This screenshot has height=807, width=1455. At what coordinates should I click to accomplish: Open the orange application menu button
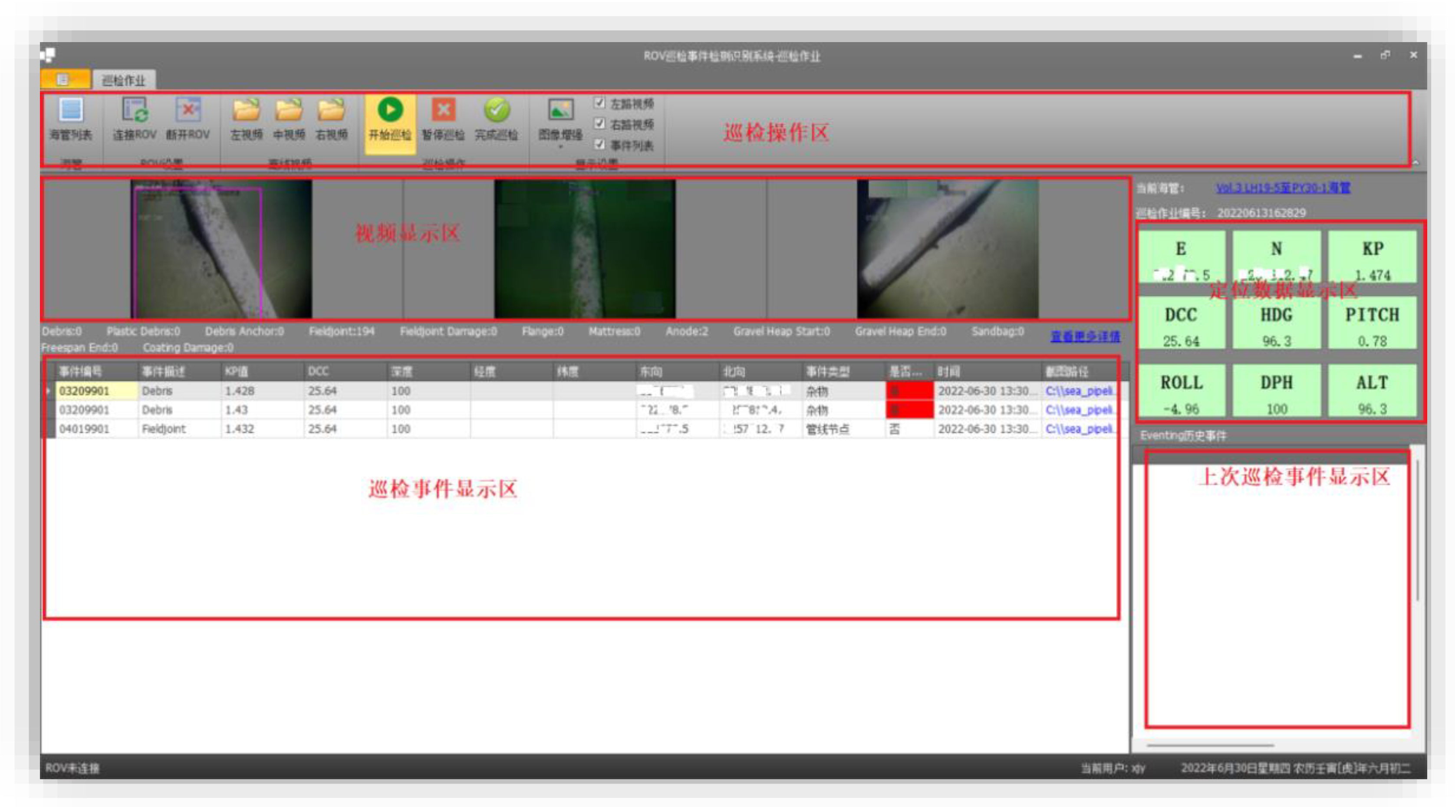pos(64,79)
